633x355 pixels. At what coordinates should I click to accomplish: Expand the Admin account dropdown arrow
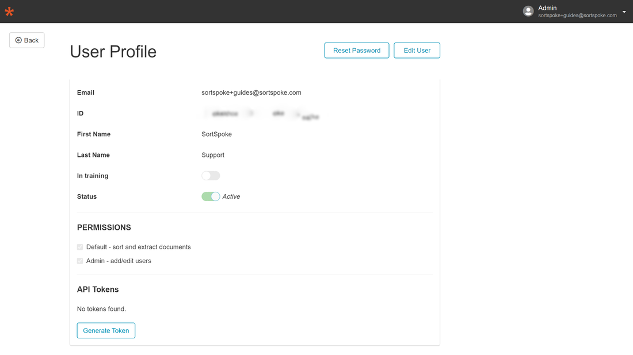[624, 11]
